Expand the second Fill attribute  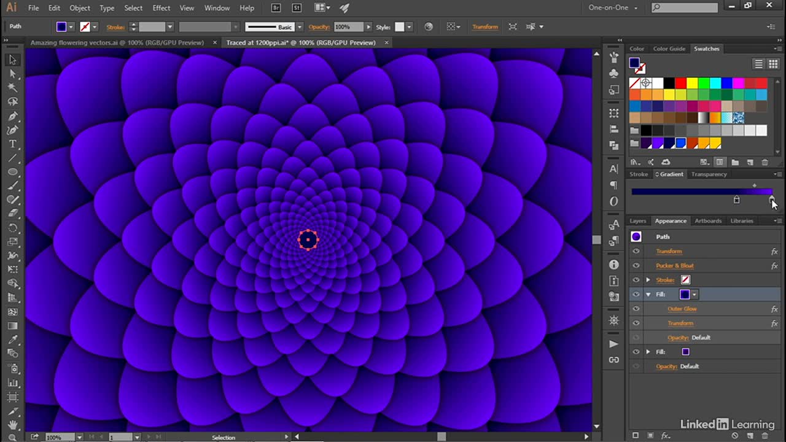648,352
